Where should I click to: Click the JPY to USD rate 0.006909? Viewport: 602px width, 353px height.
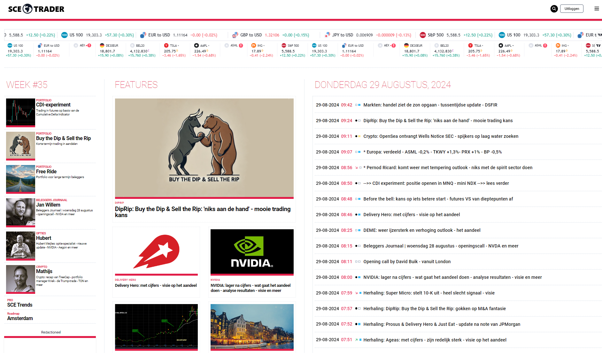365,35
